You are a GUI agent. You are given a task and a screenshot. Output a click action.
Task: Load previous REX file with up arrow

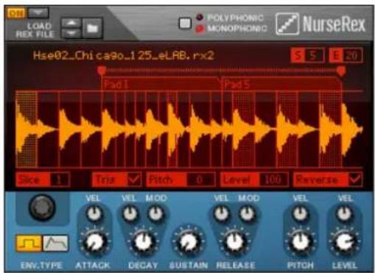(x=71, y=23)
